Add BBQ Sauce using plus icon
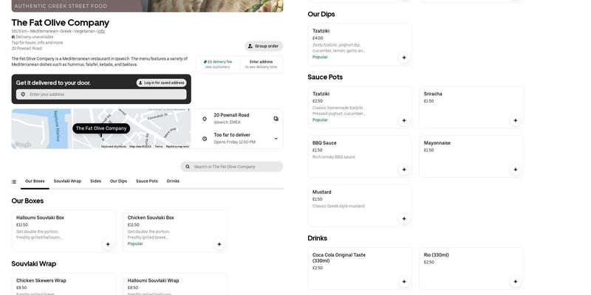The height and width of the screenshot is (295, 591). click(x=404, y=170)
